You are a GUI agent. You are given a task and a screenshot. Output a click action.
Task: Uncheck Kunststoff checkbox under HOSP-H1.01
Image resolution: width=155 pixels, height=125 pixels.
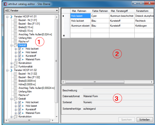[19, 56]
